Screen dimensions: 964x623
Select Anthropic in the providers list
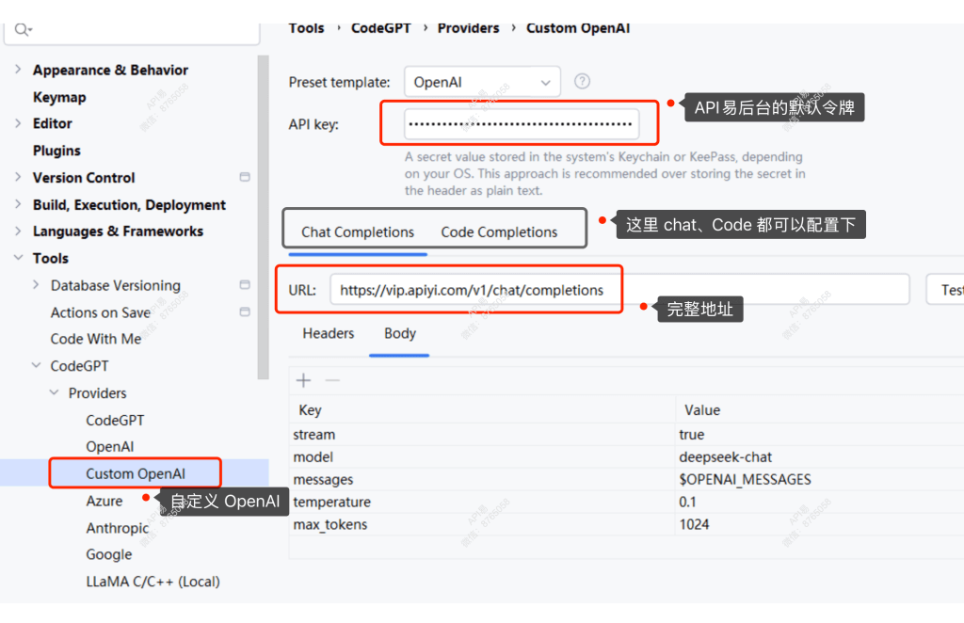[x=118, y=528]
